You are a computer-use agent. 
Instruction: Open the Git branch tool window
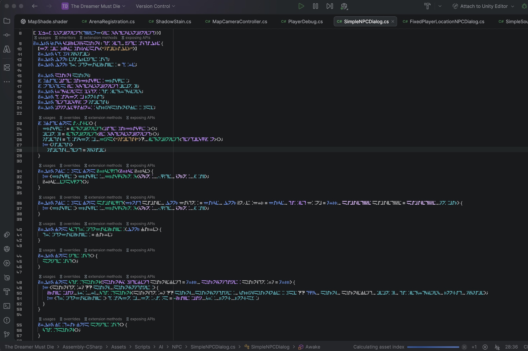[x=7, y=334]
